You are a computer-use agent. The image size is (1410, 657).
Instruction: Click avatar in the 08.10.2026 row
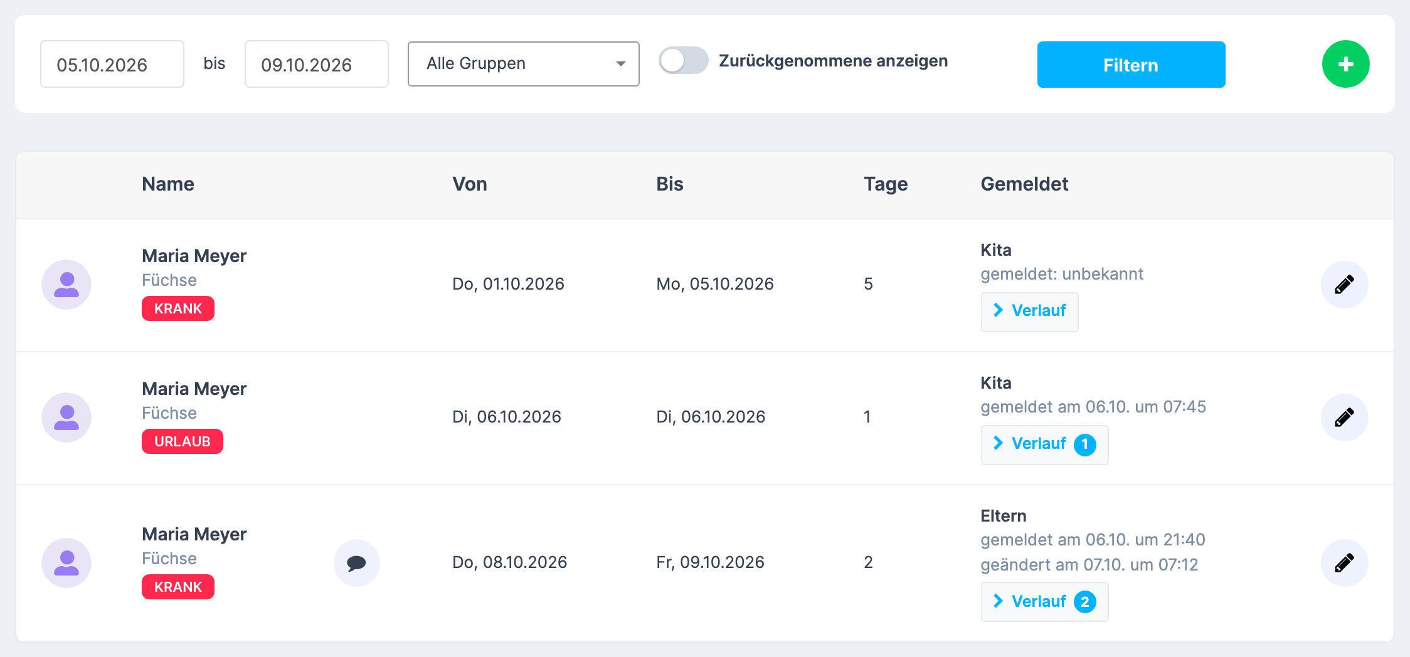66,563
